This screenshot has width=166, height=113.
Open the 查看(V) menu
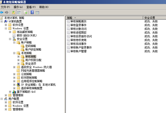pyautogui.click(x=31, y=7)
